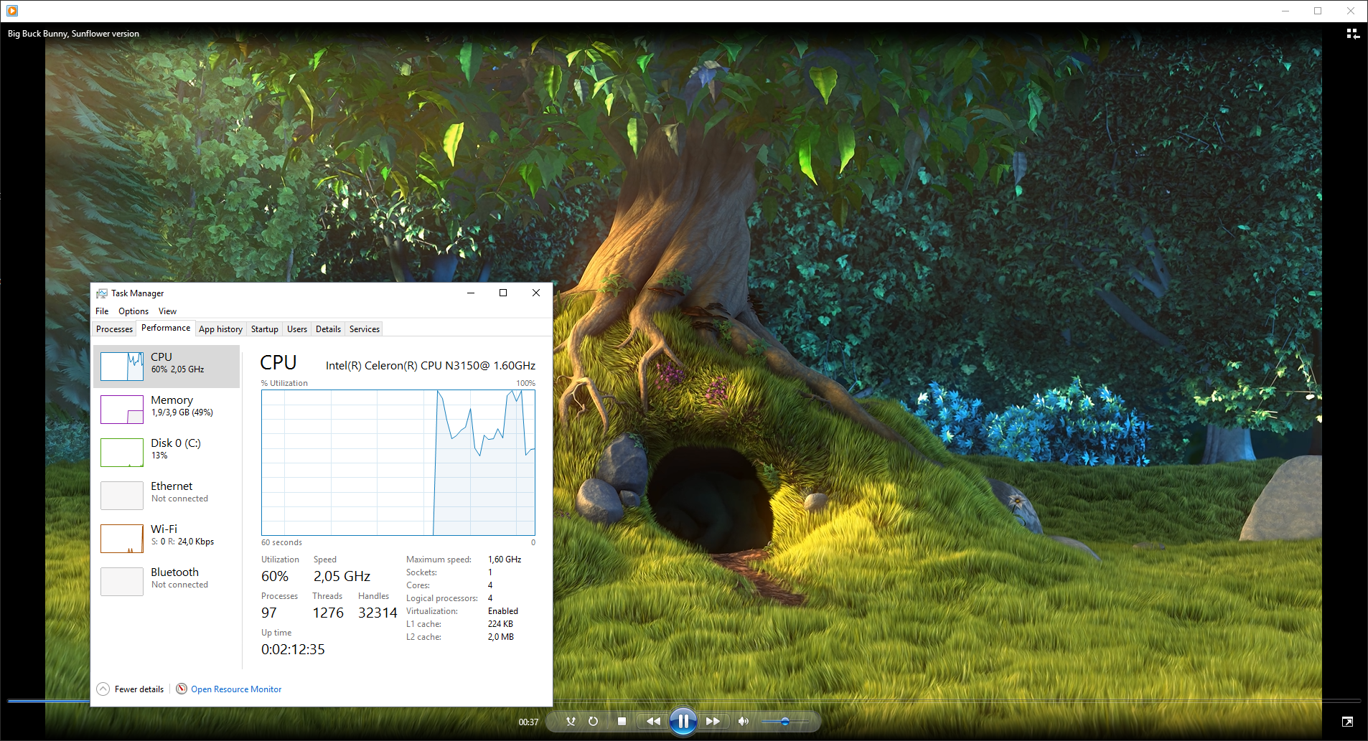Open the View menu in Task Manager
The width and height of the screenshot is (1368, 741).
click(167, 311)
